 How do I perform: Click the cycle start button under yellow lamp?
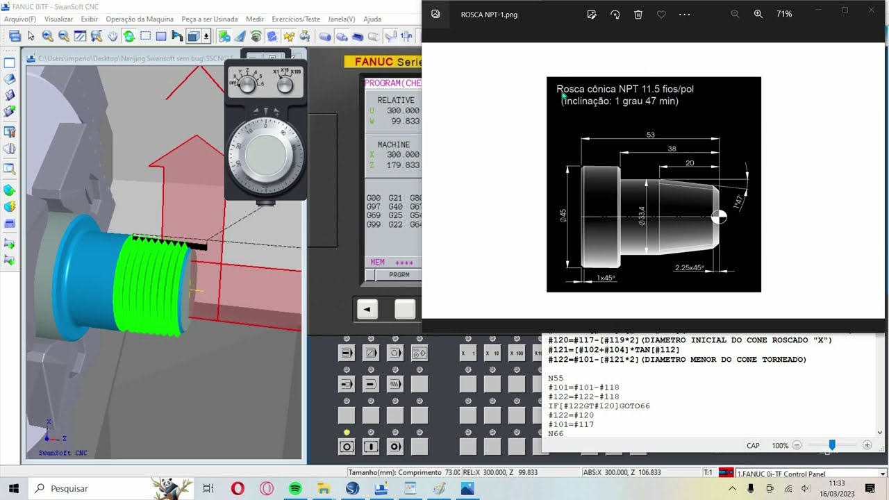click(347, 447)
